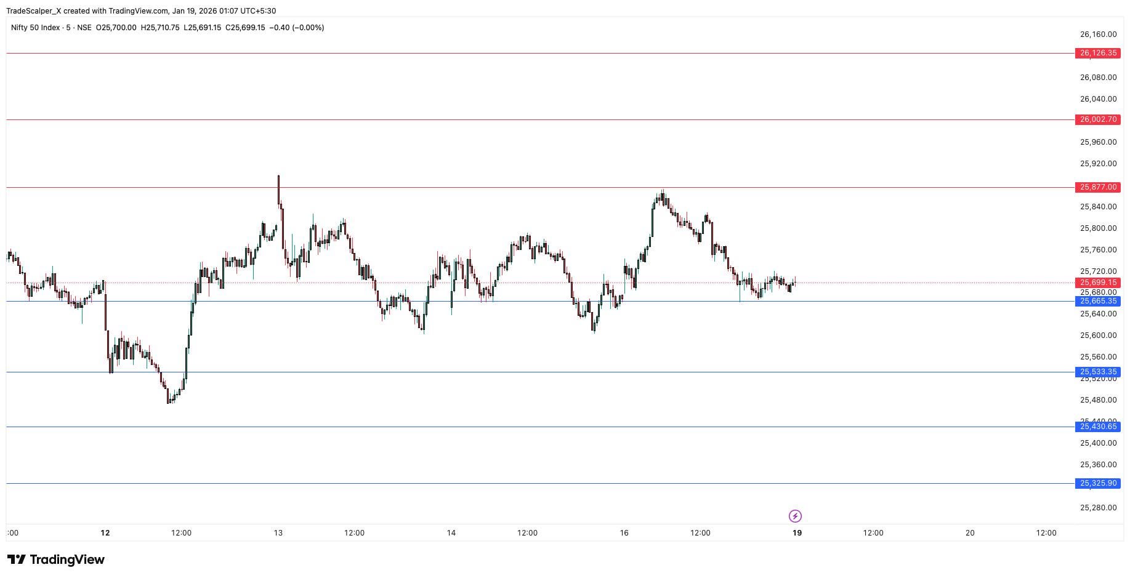Select the blue 25,665.35 support label
Screen dimensions: 1130x578
click(1097, 301)
